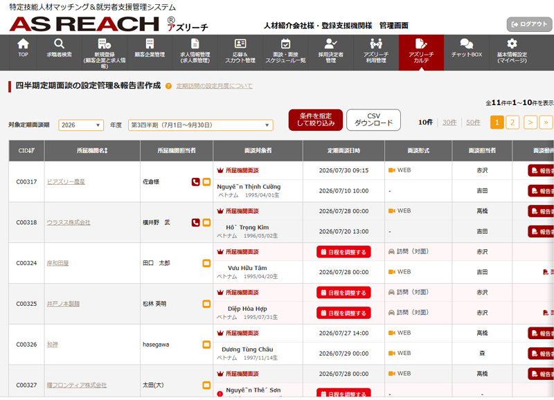Click the name Dương Tùng Châu
The height and width of the screenshot is (400, 554).
[x=247, y=349]
